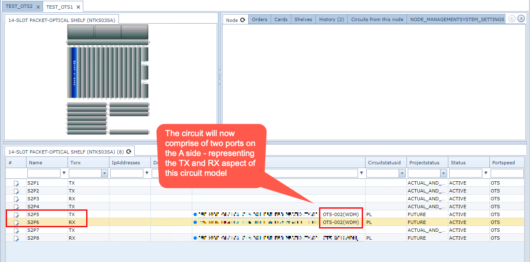Image resolution: width=530 pixels, height=262 pixels.
Task: Close the TEST_OTS2 tab
Action: point(38,7)
